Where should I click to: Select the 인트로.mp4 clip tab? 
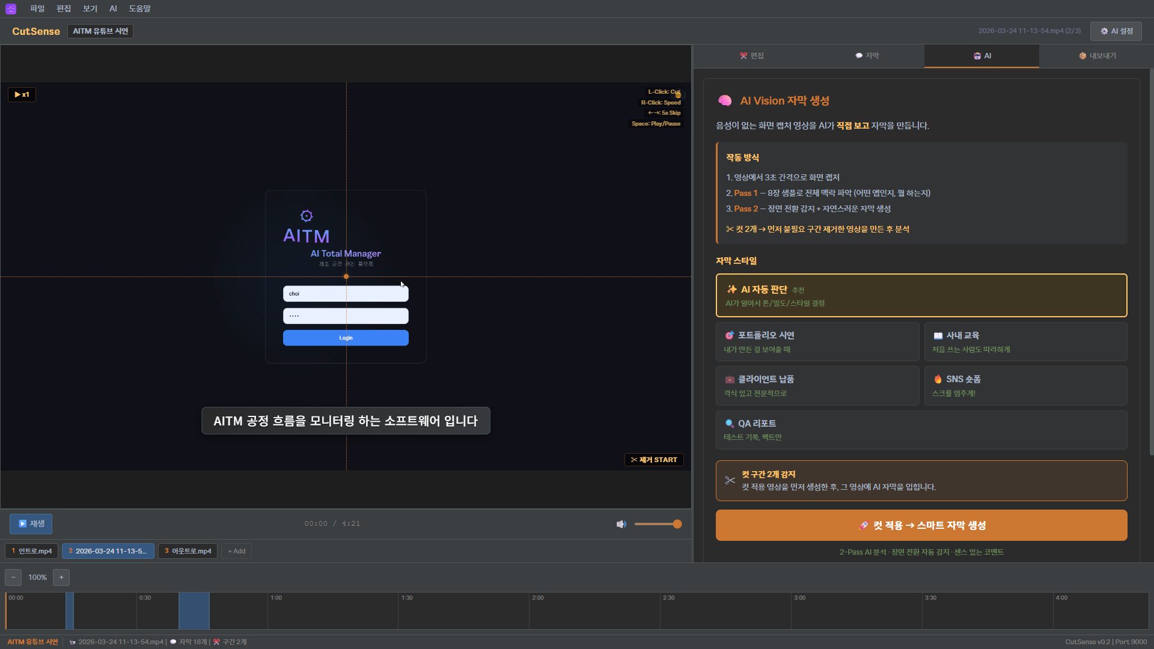(32, 551)
